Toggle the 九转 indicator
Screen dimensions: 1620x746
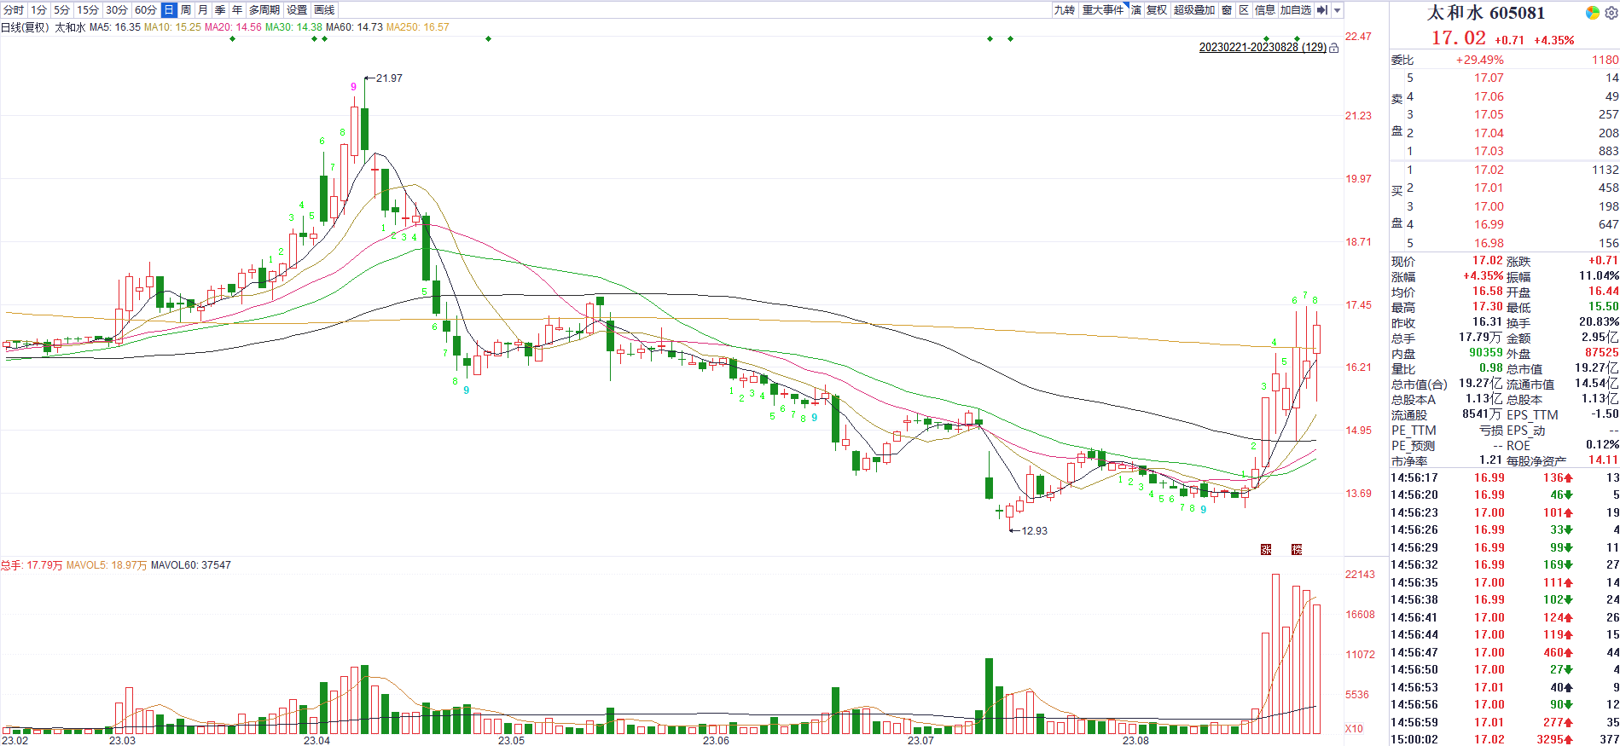coord(1065,10)
